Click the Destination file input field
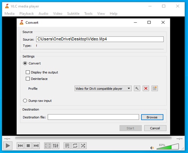The height and width of the screenshot is (153, 188). (x=93, y=117)
